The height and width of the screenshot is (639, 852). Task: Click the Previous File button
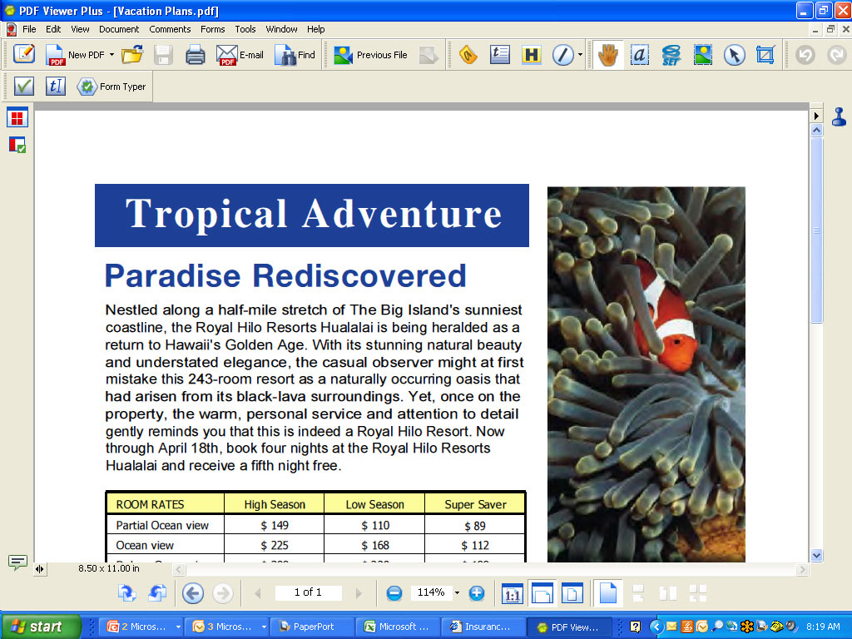pos(370,55)
